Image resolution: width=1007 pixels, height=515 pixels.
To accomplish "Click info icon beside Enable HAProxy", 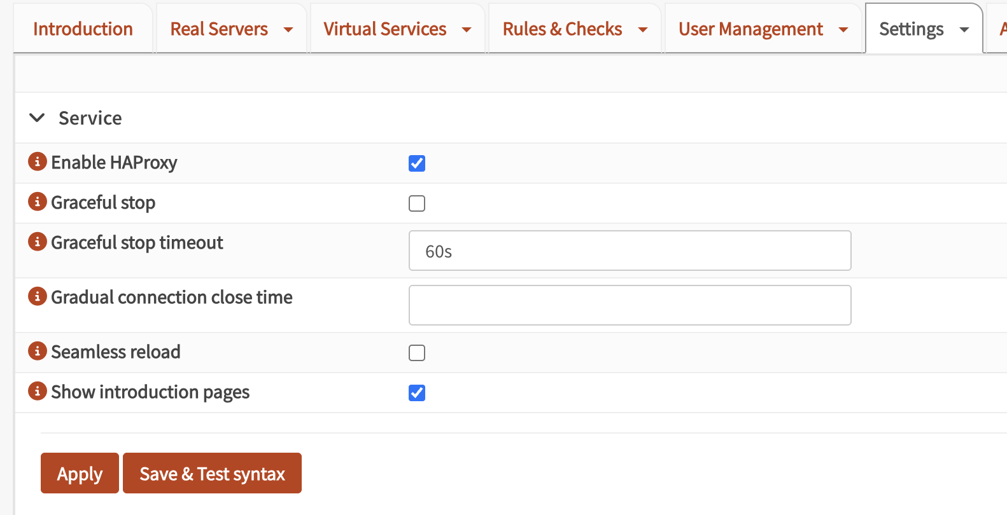I will tap(38, 161).
